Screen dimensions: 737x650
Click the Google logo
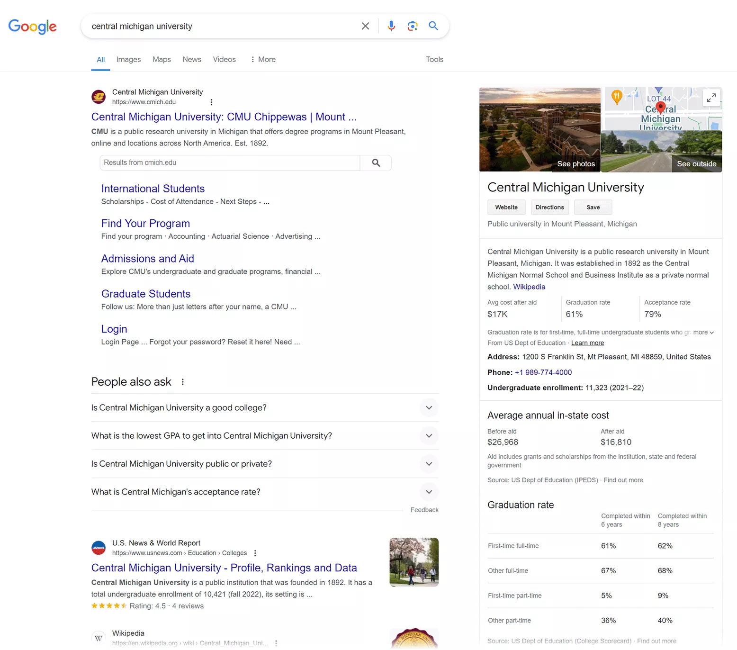point(32,27)
